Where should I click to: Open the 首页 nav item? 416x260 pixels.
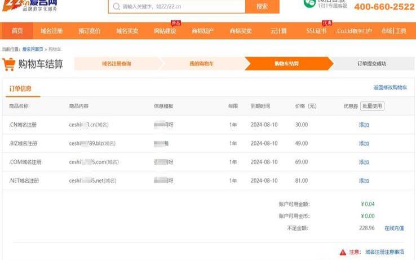click(17, 31)
